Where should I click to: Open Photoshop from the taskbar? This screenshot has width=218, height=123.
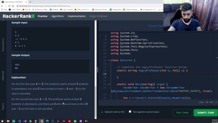tap(53, 121)
